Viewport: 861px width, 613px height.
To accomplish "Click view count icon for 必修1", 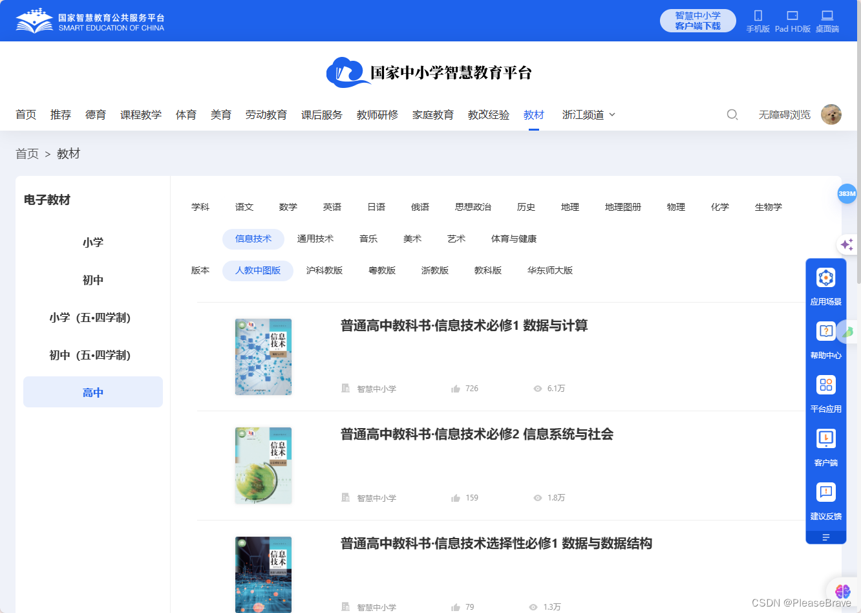I will point(538,389).
